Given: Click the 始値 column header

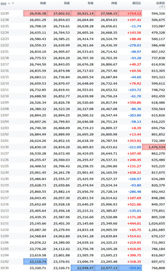Looking at the screenshot, I should click(43, 3).
